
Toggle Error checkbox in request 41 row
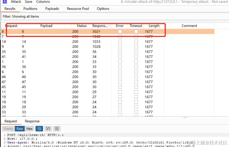pyautogui.click(x=120, y=57)
